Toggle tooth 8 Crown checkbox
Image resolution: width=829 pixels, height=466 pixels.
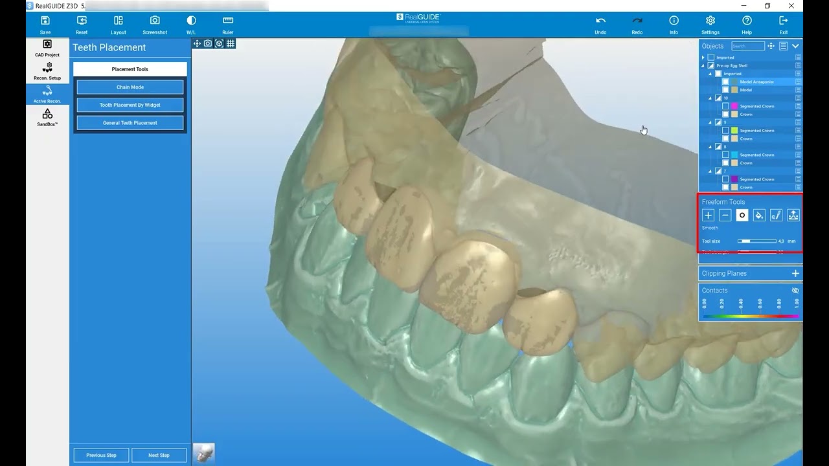725,163
